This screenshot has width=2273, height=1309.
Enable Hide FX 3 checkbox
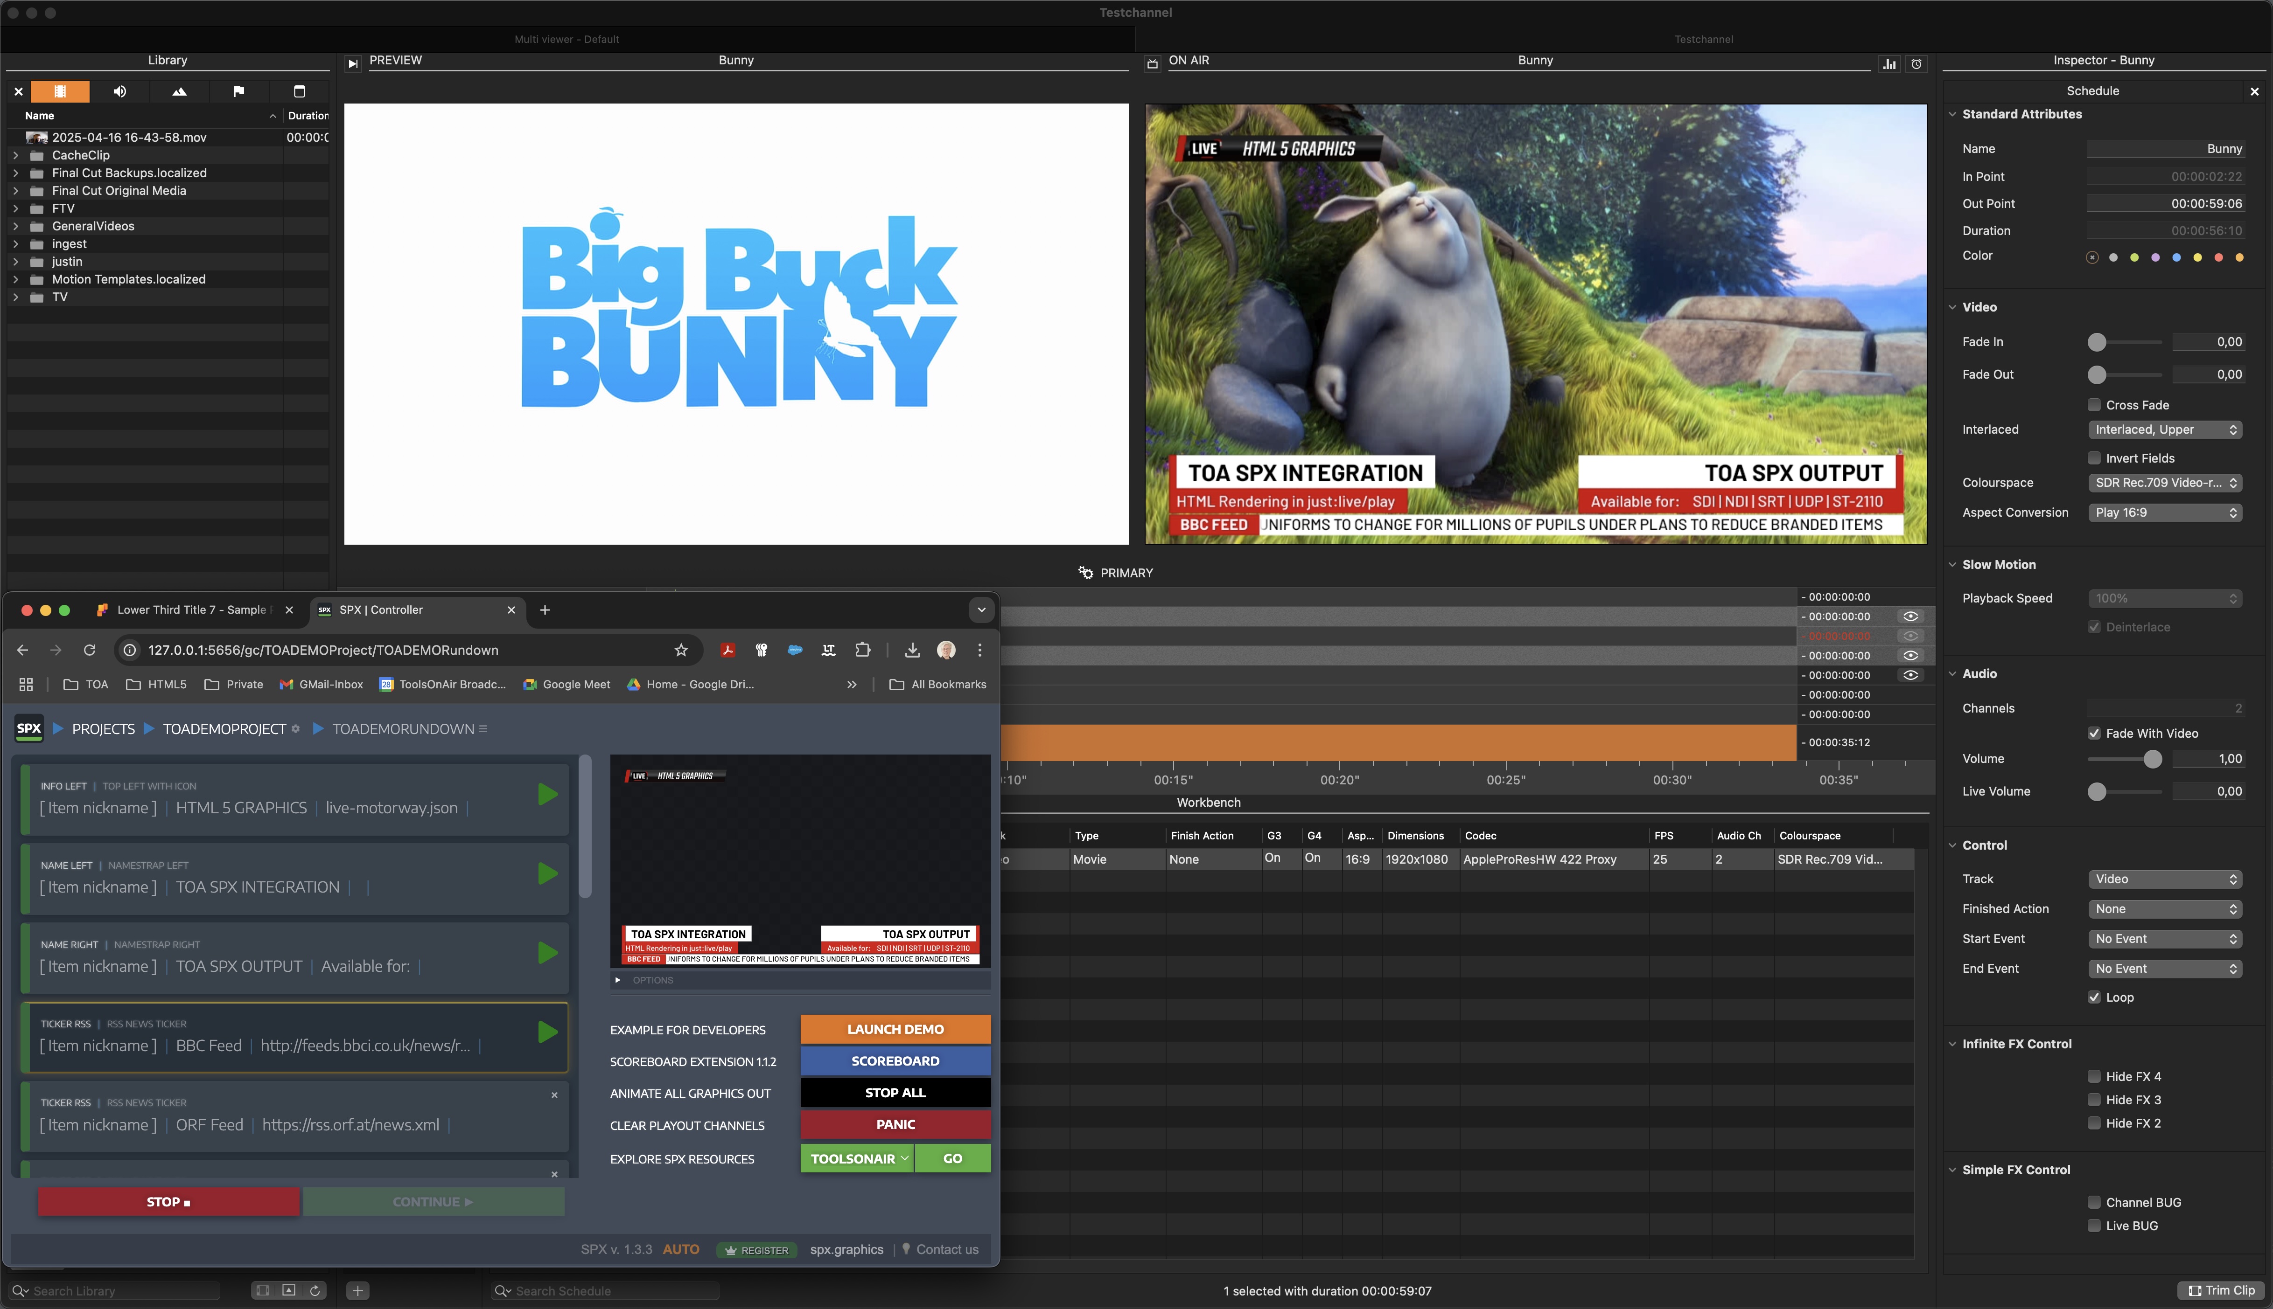(2094, 1101)
